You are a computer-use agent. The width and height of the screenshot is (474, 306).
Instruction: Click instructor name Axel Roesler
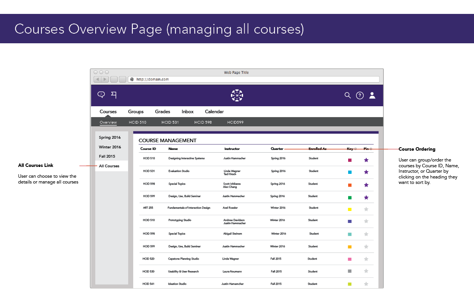(230, 208)
